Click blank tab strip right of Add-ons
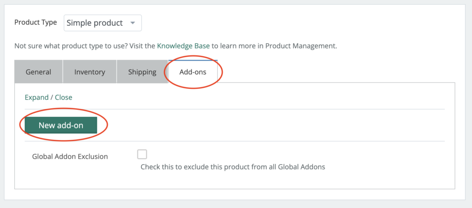Screen dimensions: 472x208 [336, 72]
